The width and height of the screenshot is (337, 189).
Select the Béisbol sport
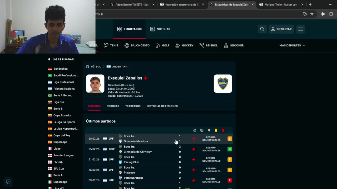pyautogui.click(x=209, y=45)
